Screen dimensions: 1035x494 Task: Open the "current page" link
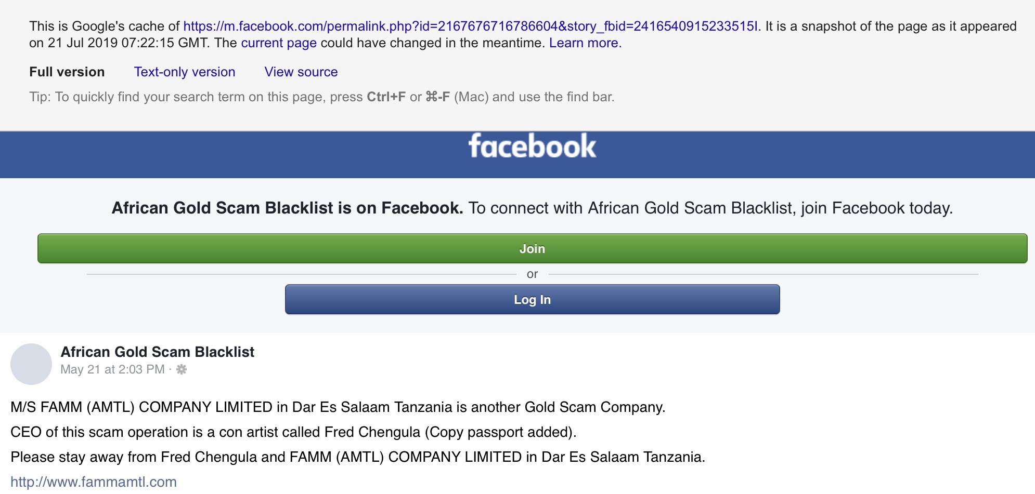point(279,43)
